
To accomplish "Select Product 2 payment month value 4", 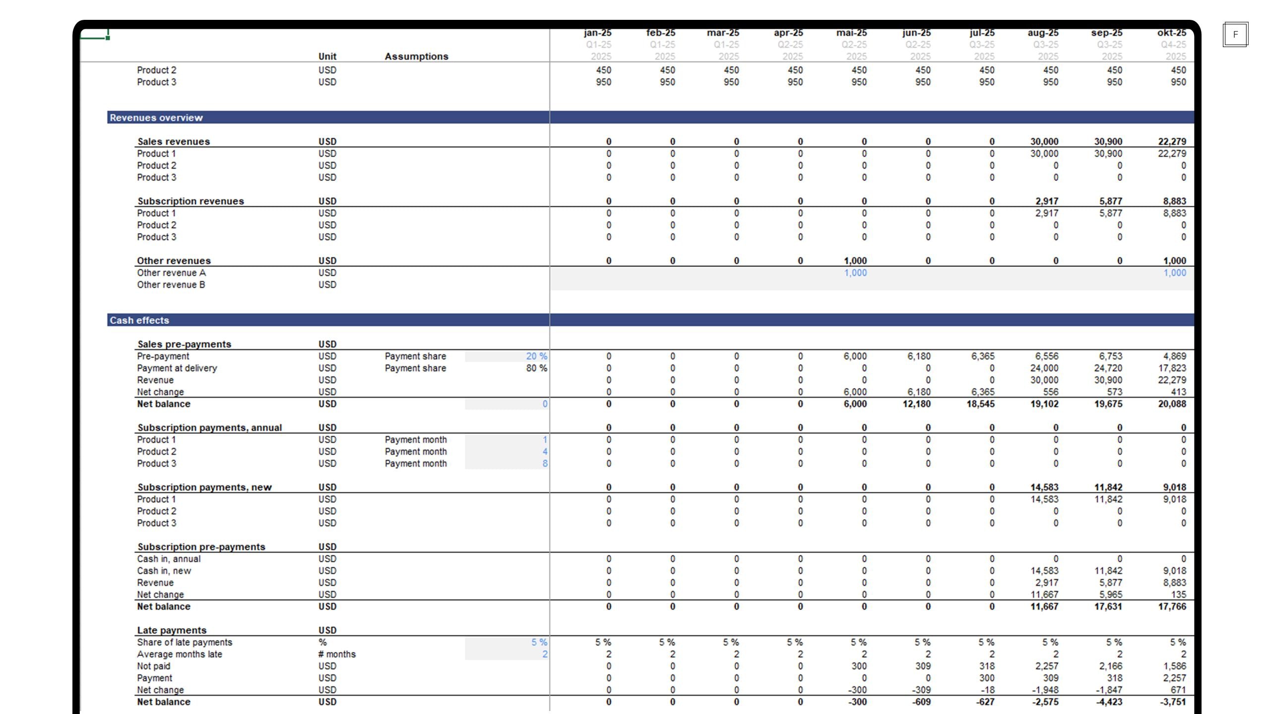I will (507, 451).
